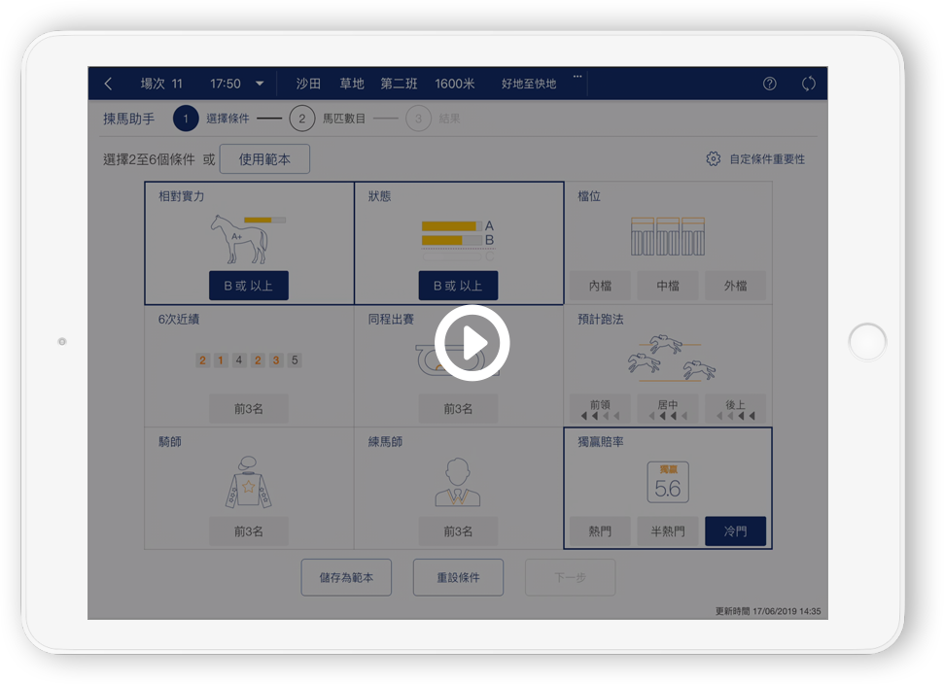The width and height of the screenshot is (944, 684).
Task: Select step 1 選擇條件
Action: point(185,119)
